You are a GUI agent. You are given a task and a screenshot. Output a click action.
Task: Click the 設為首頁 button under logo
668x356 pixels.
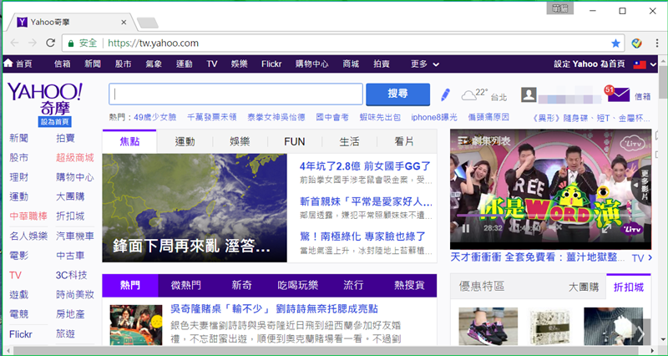pos(54,121)
